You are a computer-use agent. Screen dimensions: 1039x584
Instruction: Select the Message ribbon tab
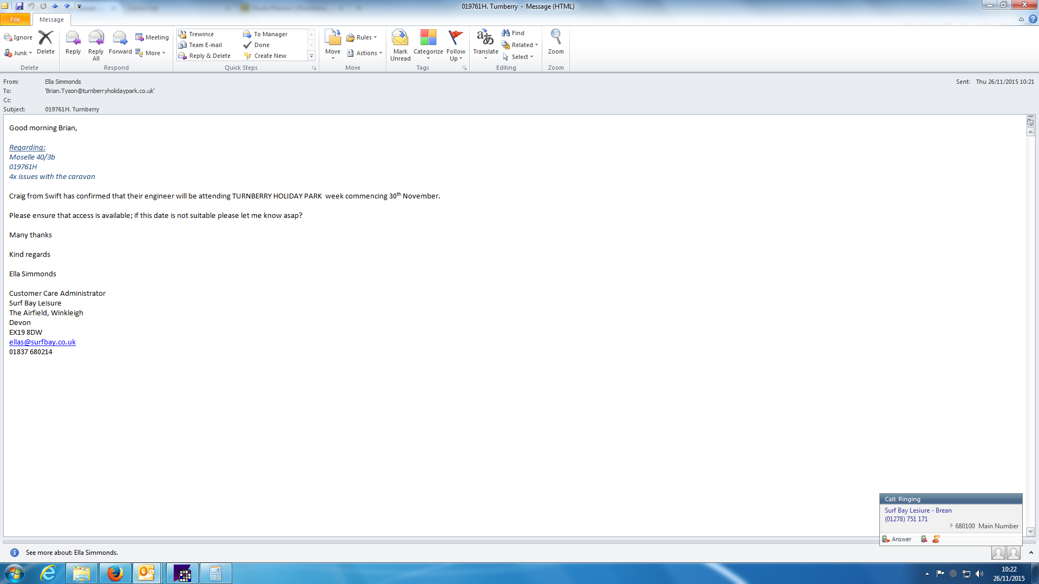point(51,19)
